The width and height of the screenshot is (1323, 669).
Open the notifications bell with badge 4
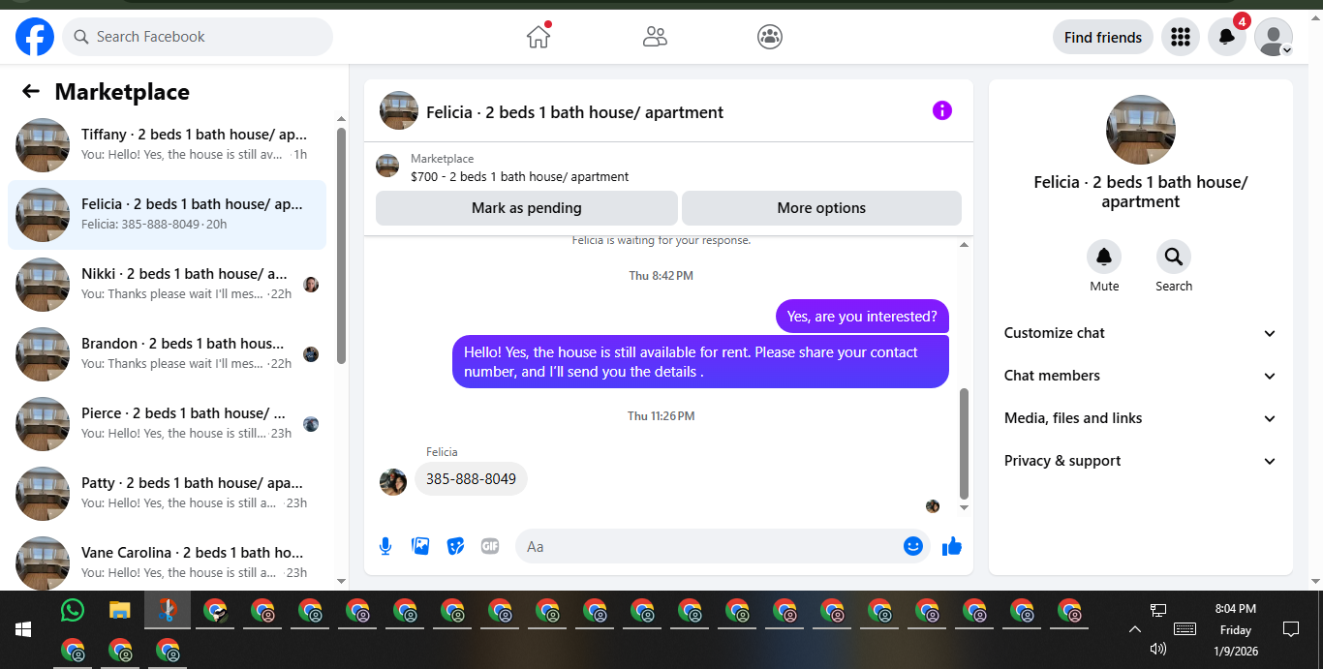click(x=1226, y=37)
